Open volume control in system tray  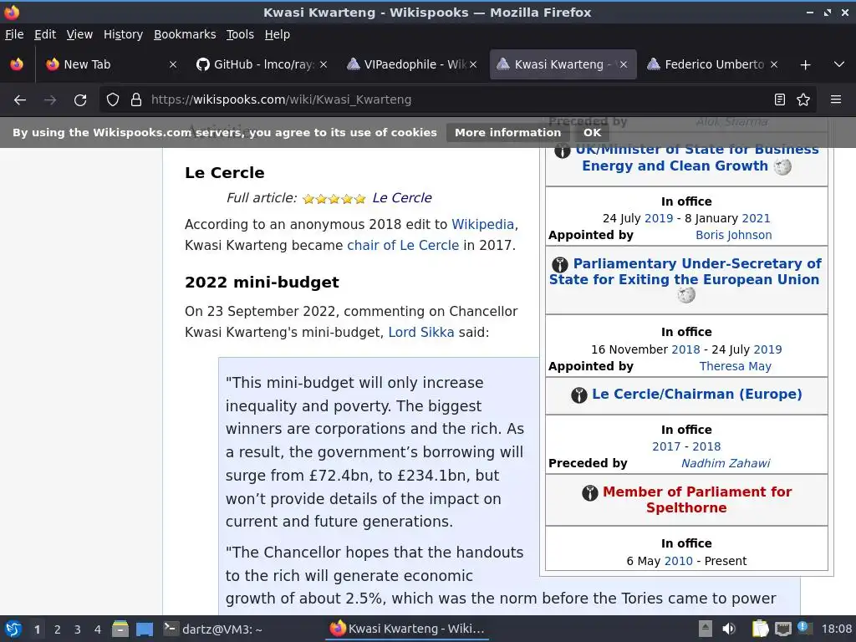pyautogui.click(x=729, y=629)
